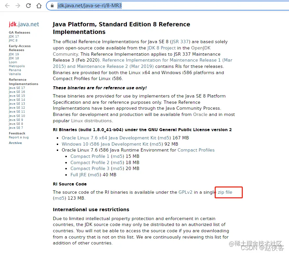Click the Feedback sidebar heading
Image resolution: width=289 pixels, height=254 pixels.
pyautogui.click(x=17, y=133)
